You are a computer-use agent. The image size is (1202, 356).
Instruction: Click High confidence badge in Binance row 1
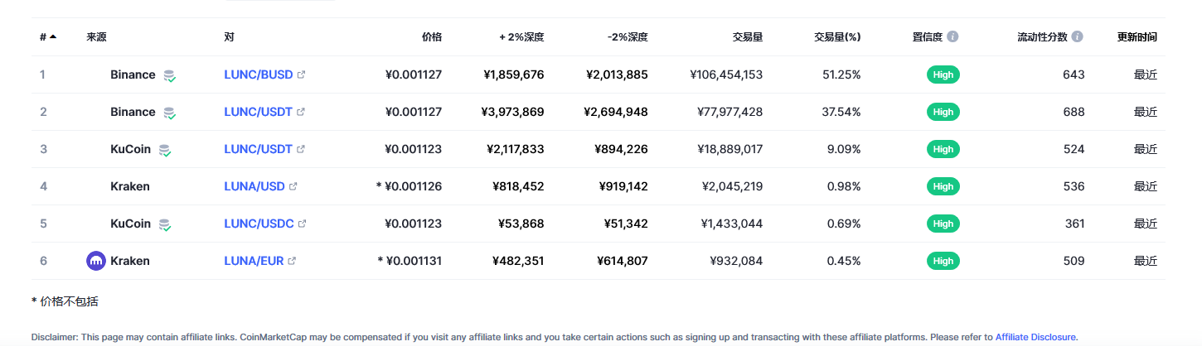[943, 75]
